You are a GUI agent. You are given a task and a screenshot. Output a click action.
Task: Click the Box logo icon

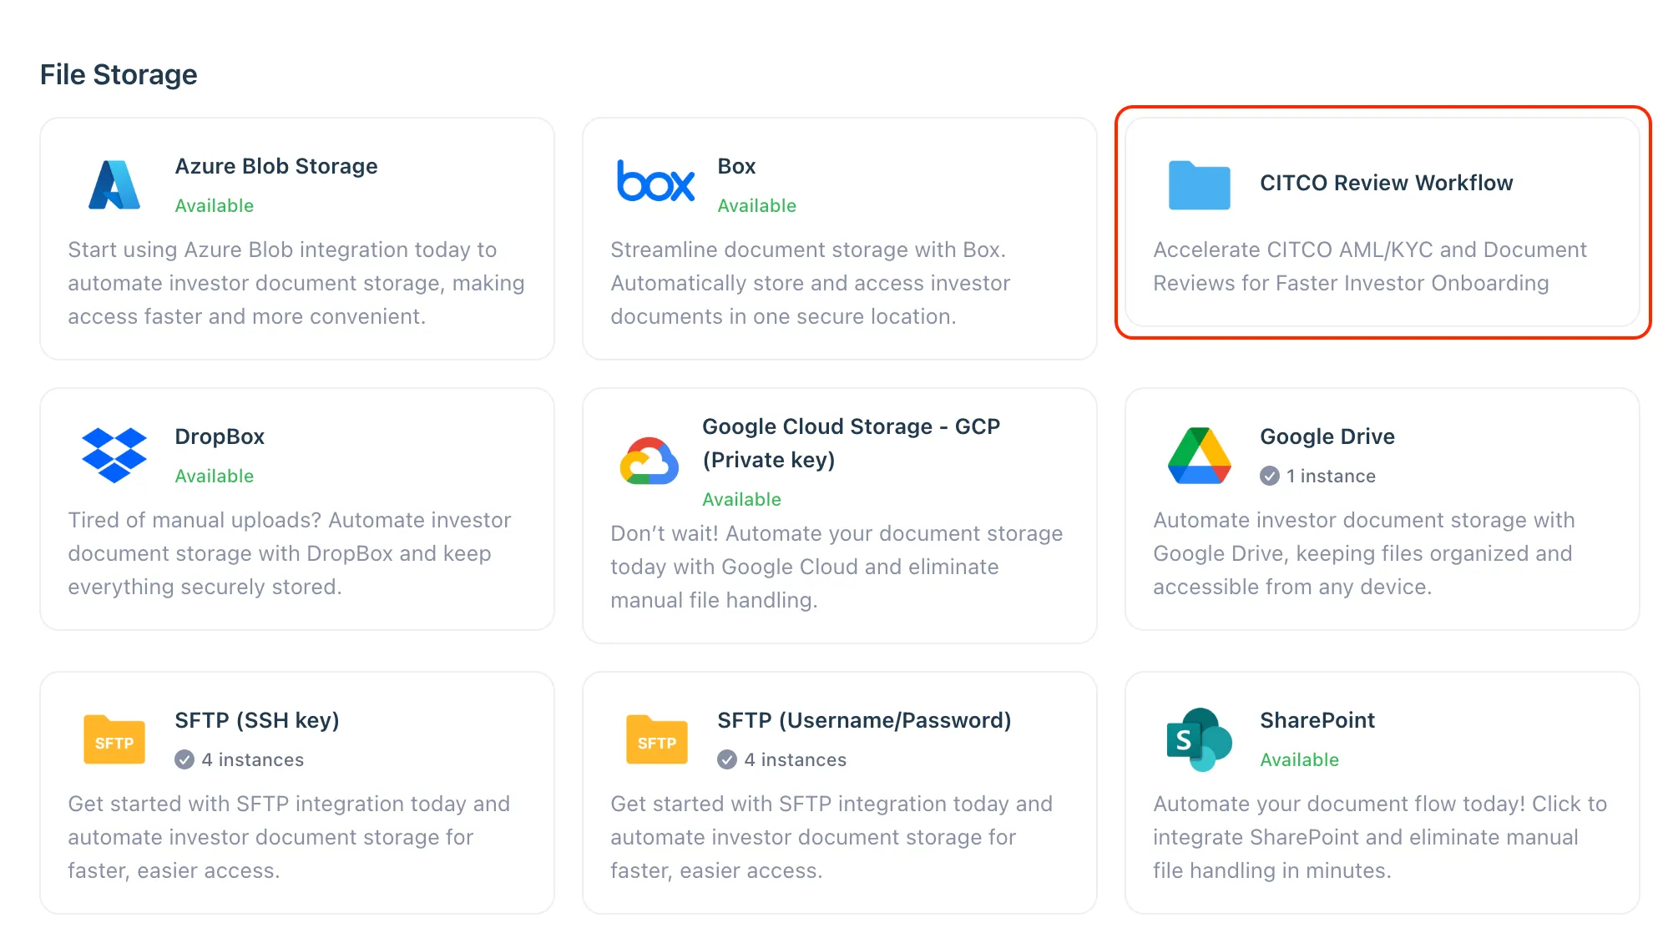[x=655, y=181]
